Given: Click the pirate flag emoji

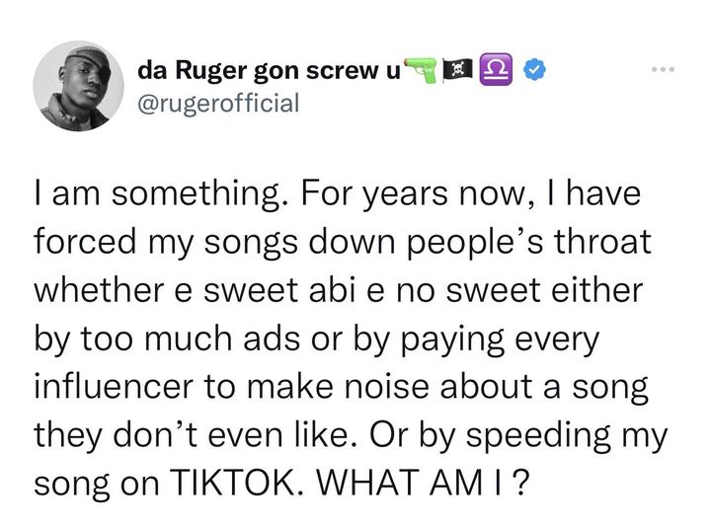Looking at the screenshot, I should coord(458,71).
